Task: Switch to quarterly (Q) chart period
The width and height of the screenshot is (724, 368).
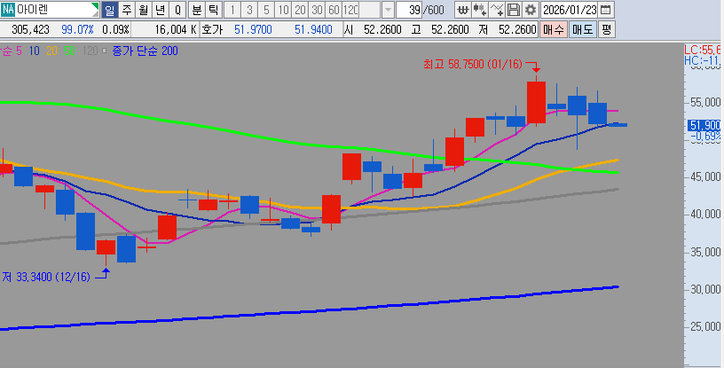Action: 177,10
